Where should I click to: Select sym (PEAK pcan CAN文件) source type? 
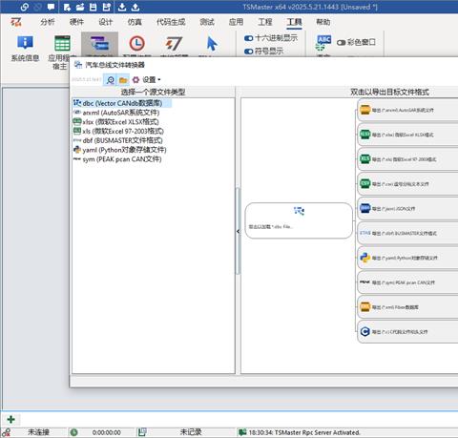pyautogui.click(x=117, y=159)
